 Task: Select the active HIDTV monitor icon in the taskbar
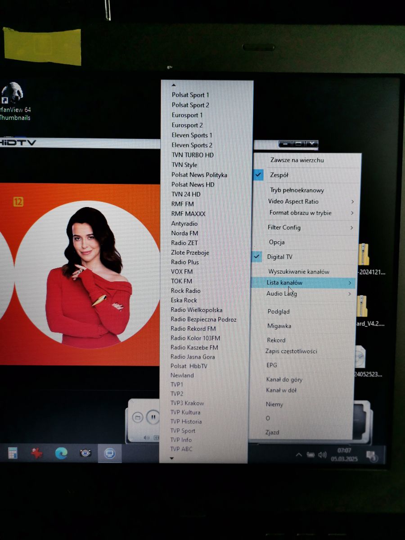[x=109, y=454]
